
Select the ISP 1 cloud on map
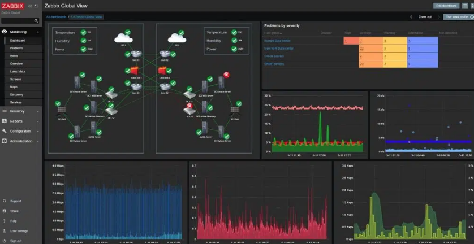point(123,38)
